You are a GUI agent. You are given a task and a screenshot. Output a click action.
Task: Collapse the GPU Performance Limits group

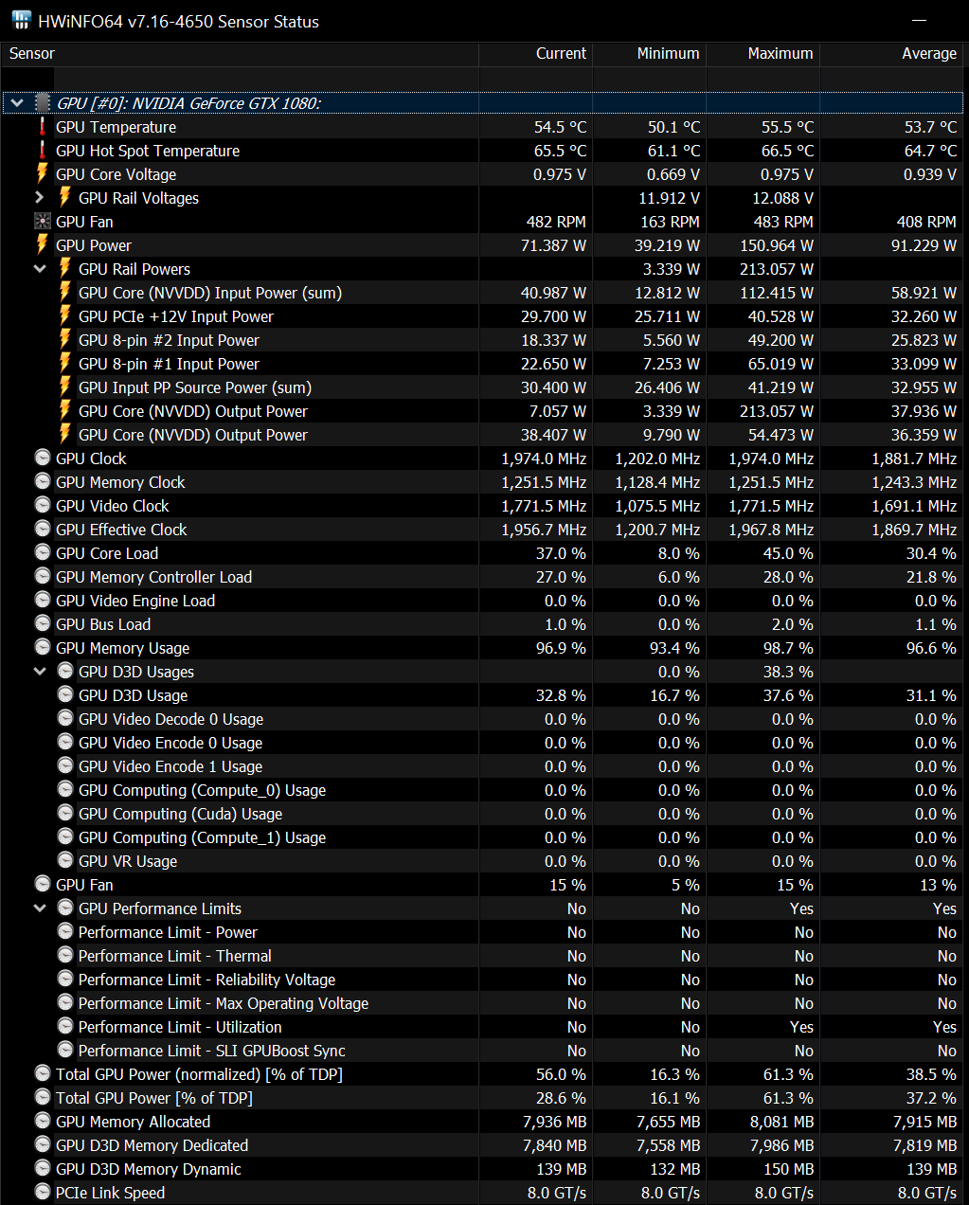[40, 908]
